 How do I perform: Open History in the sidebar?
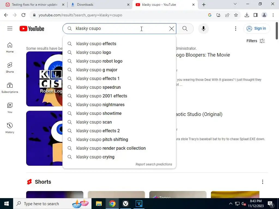[10, 128]
